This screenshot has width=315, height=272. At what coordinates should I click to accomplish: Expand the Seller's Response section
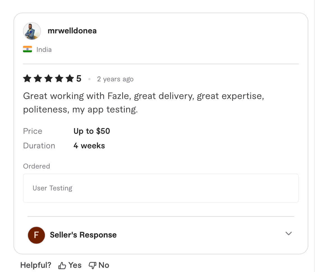click(83, 235)
